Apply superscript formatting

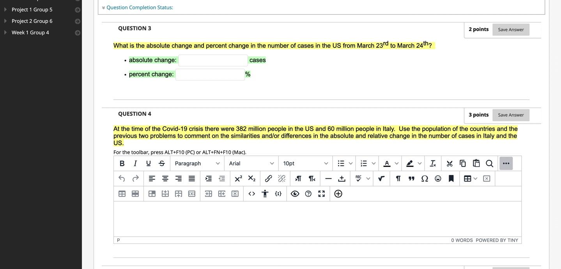tap(239, 179)
